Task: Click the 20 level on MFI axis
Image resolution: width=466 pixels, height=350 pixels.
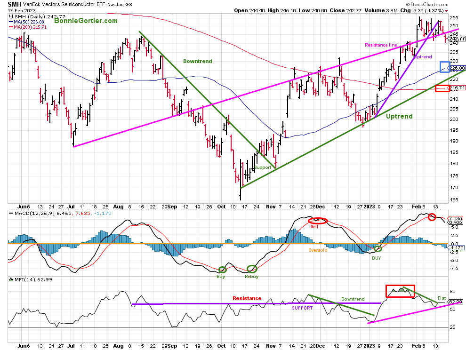Action: pyautogui.click(x=452, y=327)
